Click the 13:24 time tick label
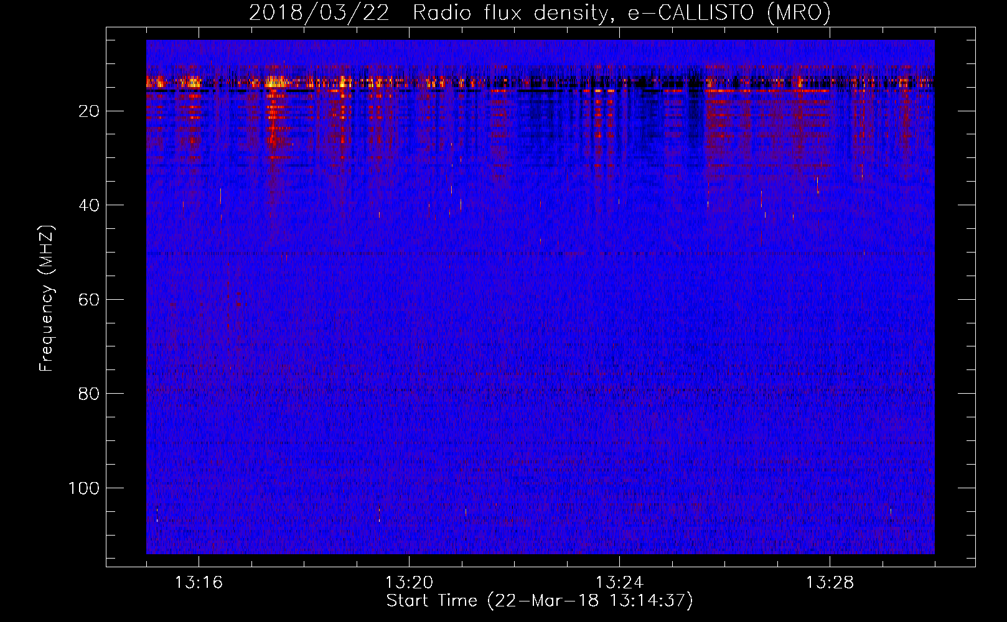The width and height of the screenshot is (1007, 622). [x=619, y=583]
